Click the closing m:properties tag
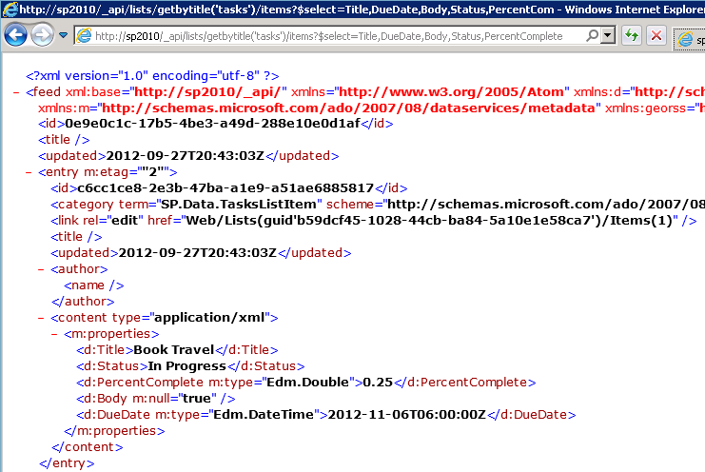Viewport: 705px width, 472px height. pyautogui.click(x=115, y=431)
